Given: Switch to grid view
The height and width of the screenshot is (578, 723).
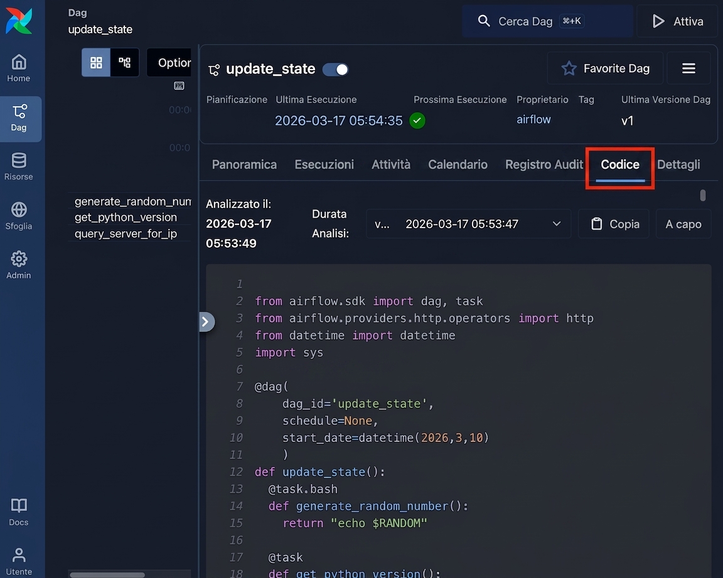Looking at the screenshot, I should pyautogui.click(x=96, y=63).
